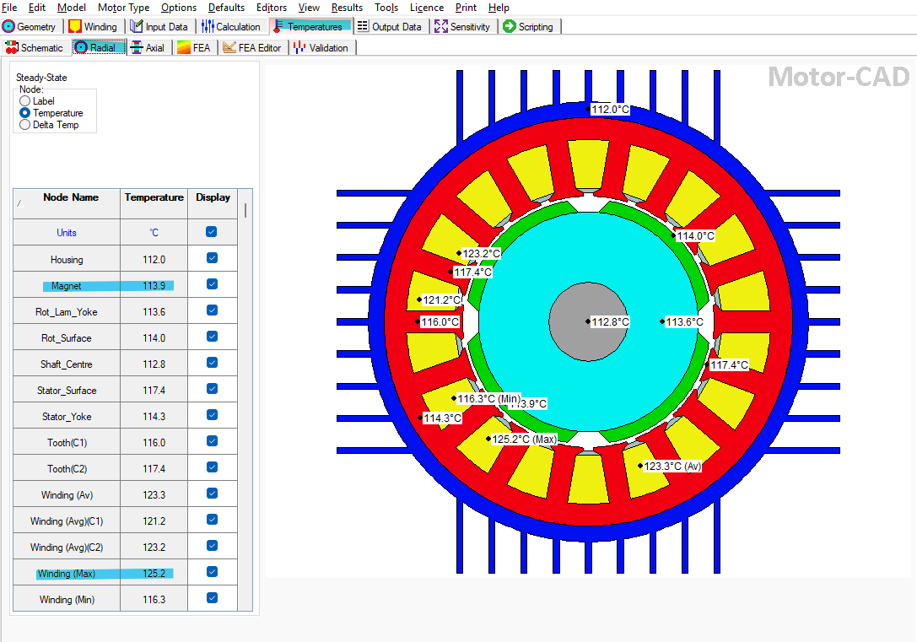Open the Print menu
Viewport: 917px width, 642px height.
pos(466,8)
